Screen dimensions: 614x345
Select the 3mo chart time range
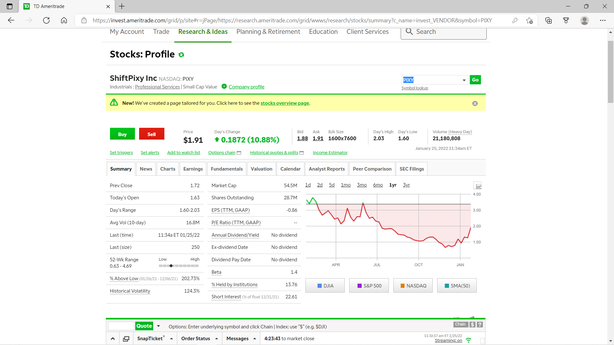[x=362, y=185]
